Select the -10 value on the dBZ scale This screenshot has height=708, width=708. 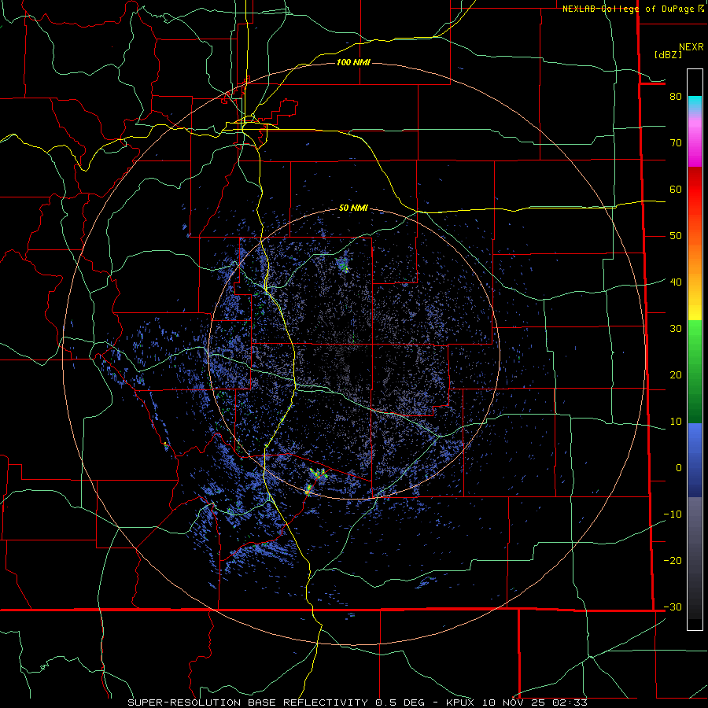pyautogui.click(x=673, y=514)
